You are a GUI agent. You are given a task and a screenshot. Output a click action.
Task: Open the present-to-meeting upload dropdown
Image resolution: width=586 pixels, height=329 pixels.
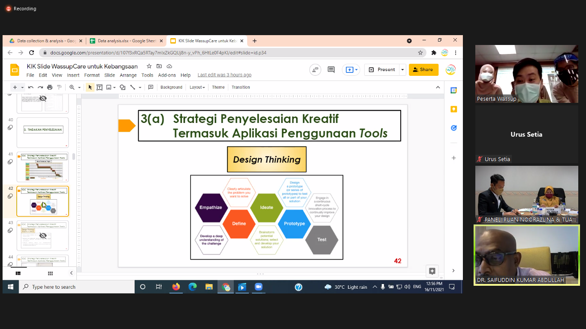[351, 69]
